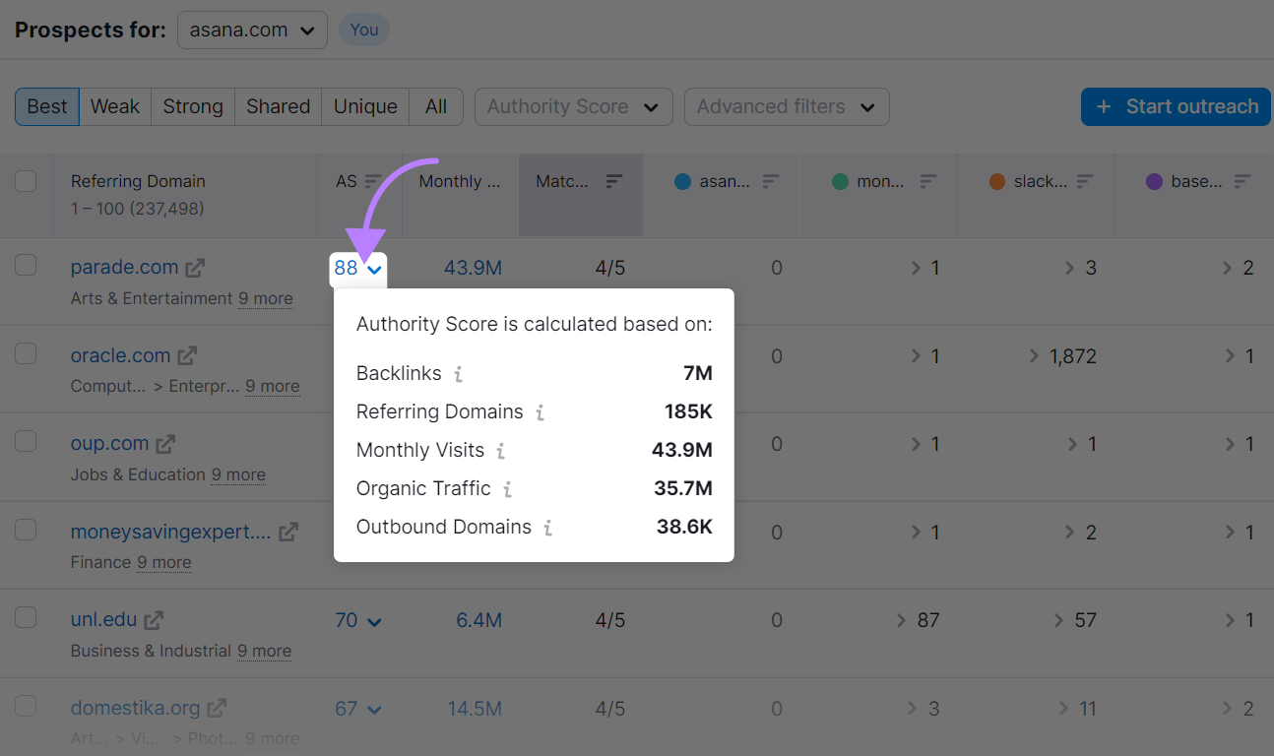Expand the 70 authority score for unl.edu
This screenshot has height=756, width=1274.
[358, 620]
